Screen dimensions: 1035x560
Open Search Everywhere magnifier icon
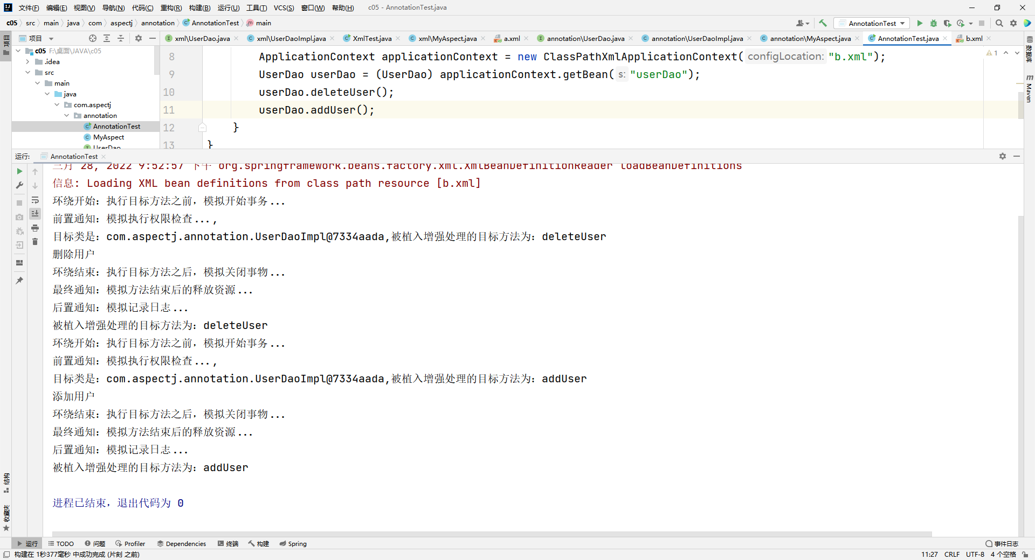tap(999, 23)
